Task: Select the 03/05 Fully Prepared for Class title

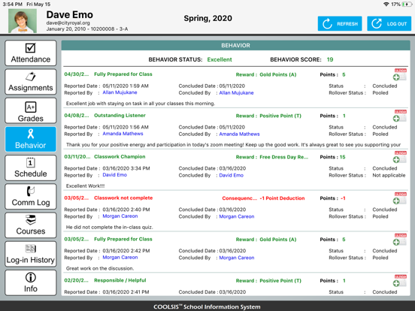Action: pos(123,240)
